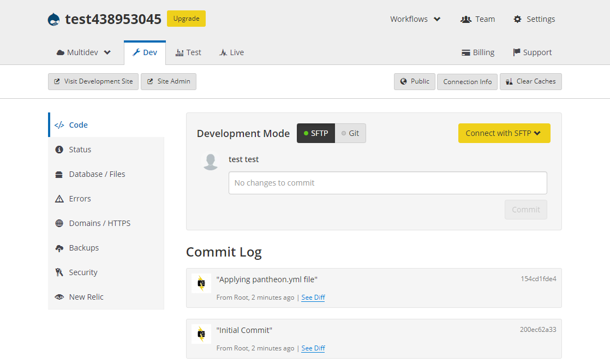The width and height of the screenshot is (610, 363).
Task: Click the yellow Upgrade button
Action: [x=186, y=19]
